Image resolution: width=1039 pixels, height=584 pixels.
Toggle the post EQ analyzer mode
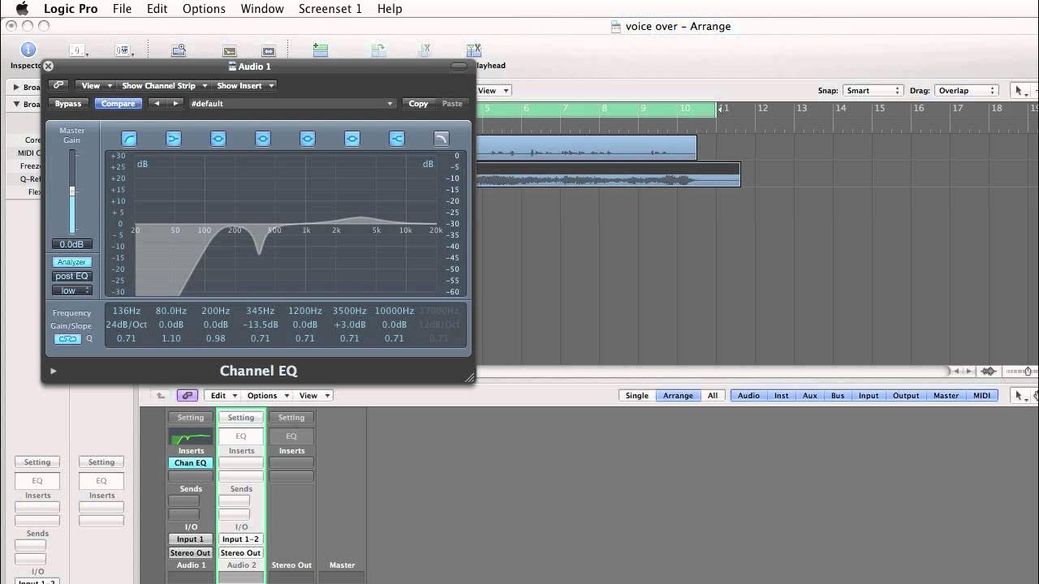click(x=71, y=277)
